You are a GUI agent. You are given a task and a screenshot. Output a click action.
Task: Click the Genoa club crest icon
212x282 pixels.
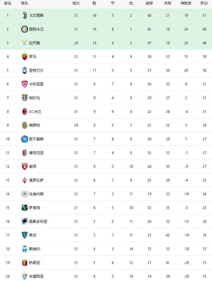tap(24, 262)
